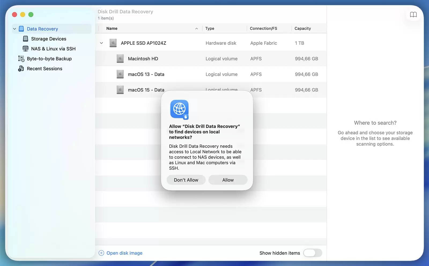The image size is (429, 266).
Task: Click Macintosh HD's Logical volume cell
Action: click(x=221, y=58)
